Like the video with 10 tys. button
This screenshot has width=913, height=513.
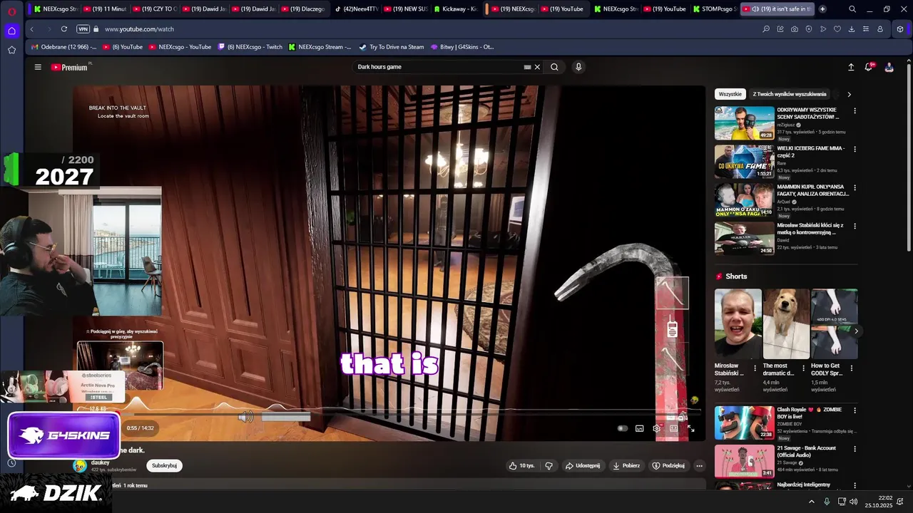[521, 466]
